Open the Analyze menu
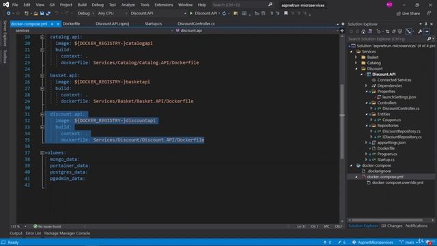 (128, 5)
